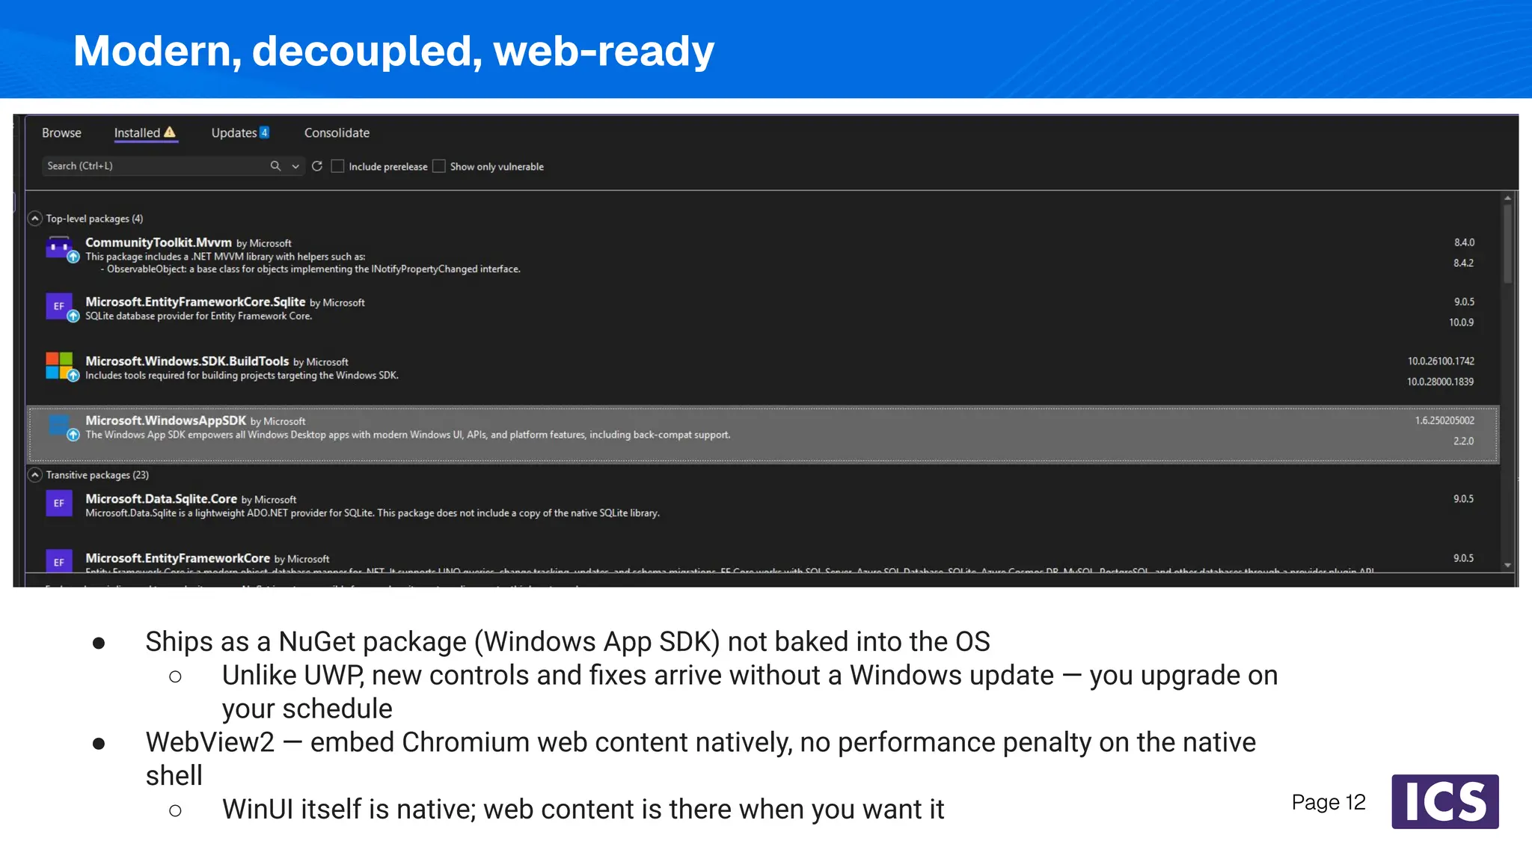Open the search options dropdown arrow

coord(295,166)
